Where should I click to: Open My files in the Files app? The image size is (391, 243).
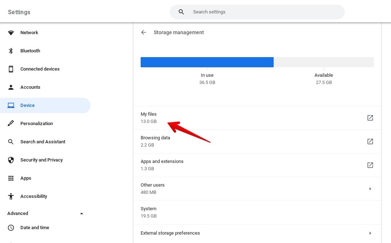click(370, 117)
